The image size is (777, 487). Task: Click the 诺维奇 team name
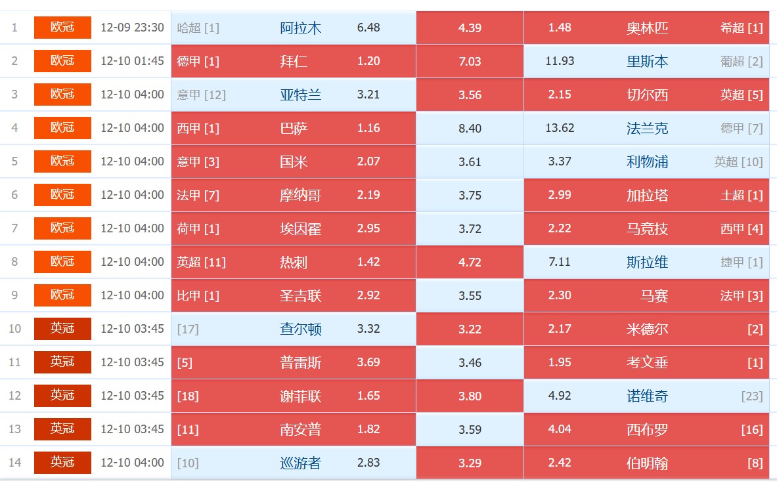point(647,396)
